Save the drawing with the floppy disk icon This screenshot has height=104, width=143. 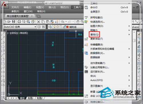14,22
